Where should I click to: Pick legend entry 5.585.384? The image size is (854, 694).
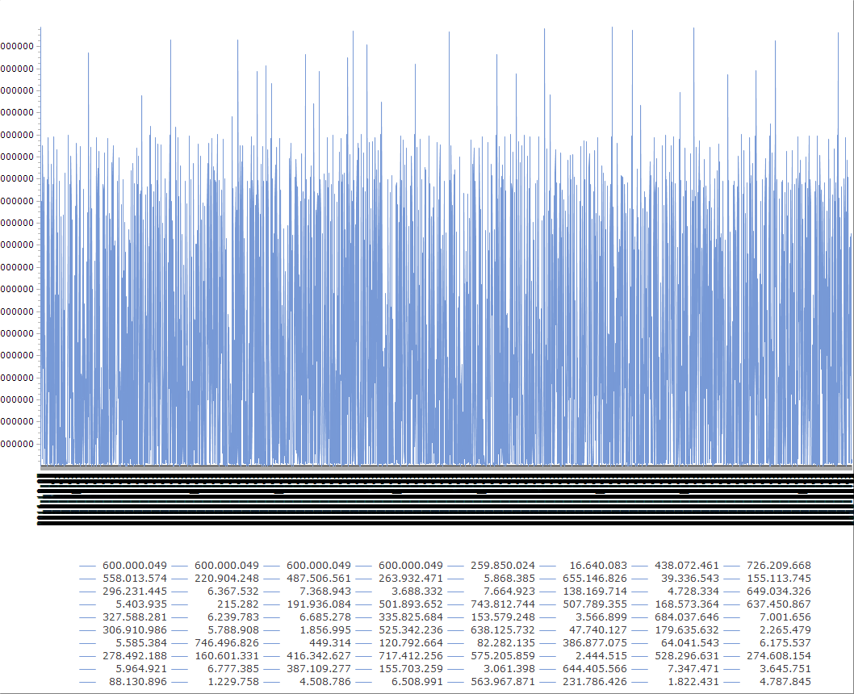[x=141, y=643]
